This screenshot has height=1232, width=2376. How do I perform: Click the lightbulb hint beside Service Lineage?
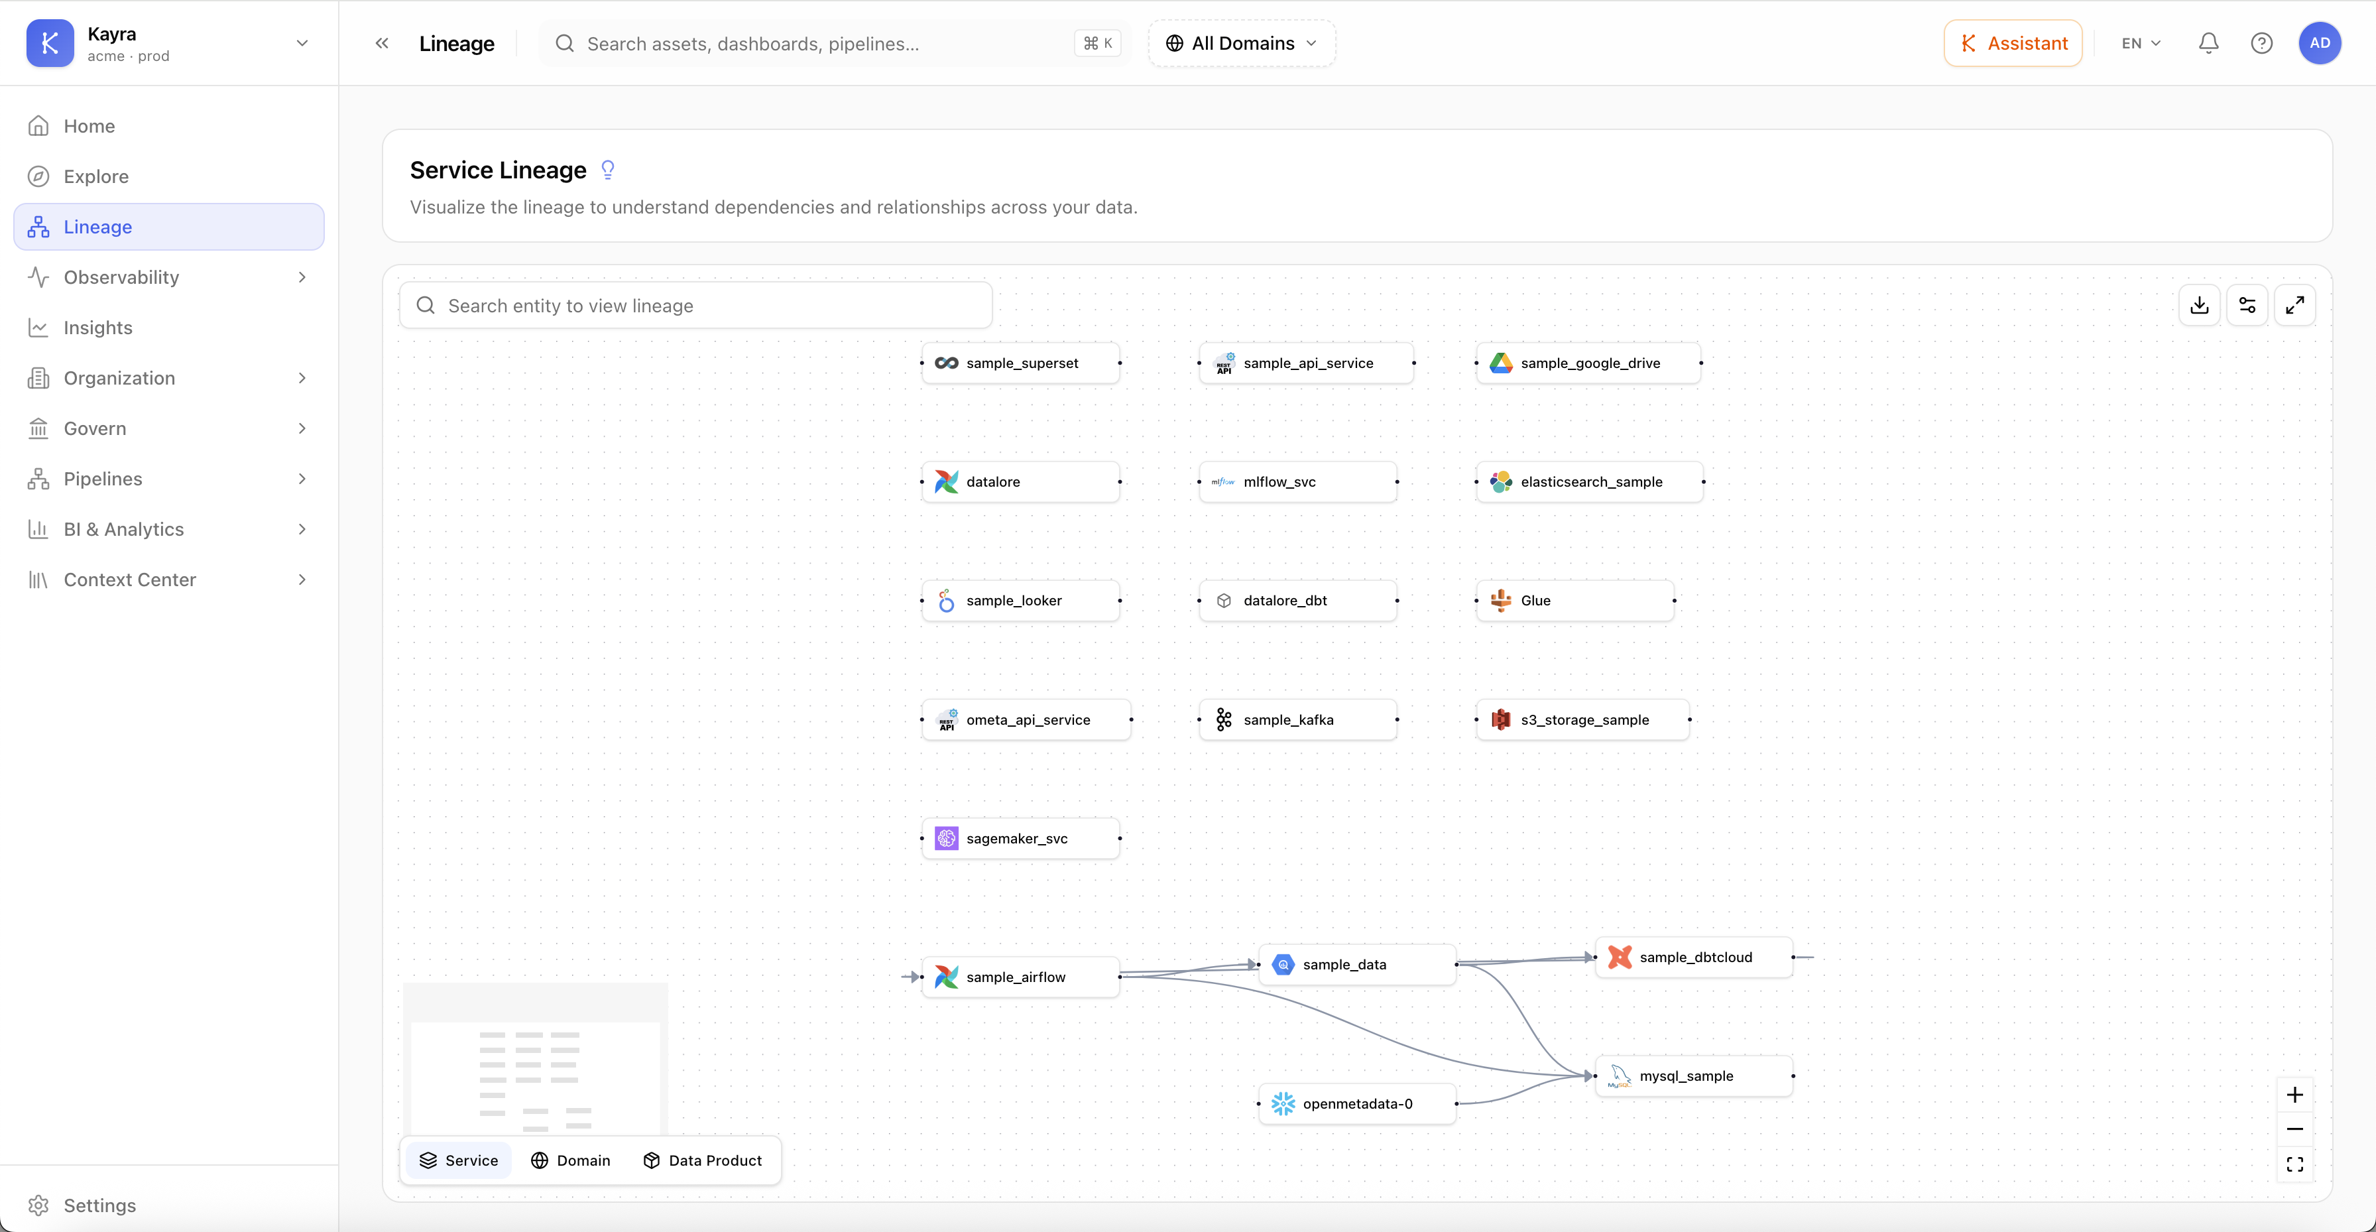[608, 170]
